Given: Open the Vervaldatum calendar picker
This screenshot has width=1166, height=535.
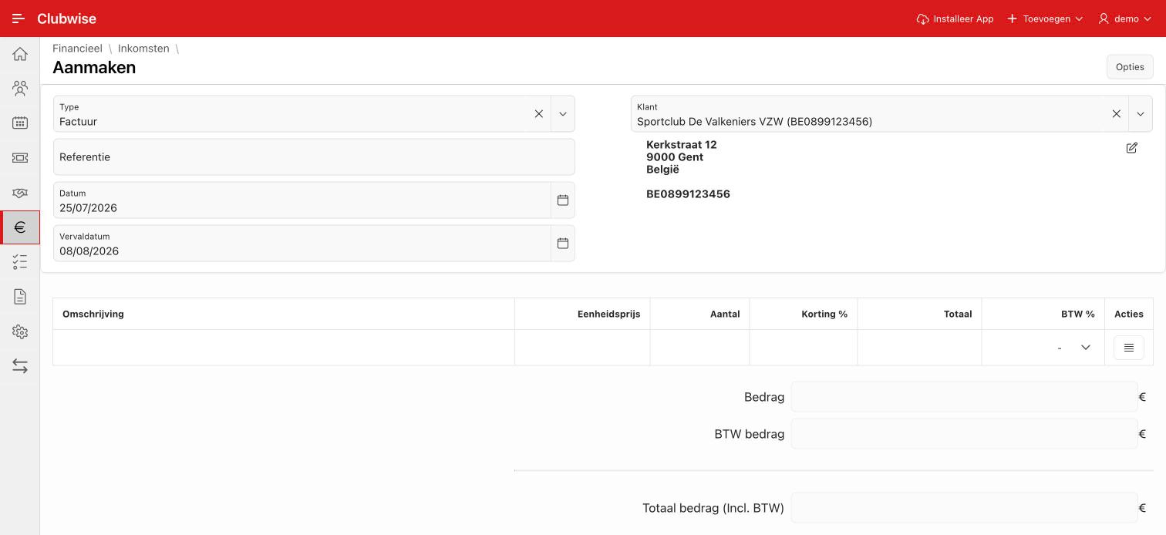Looking at the screenshot, I should [563, 244].
